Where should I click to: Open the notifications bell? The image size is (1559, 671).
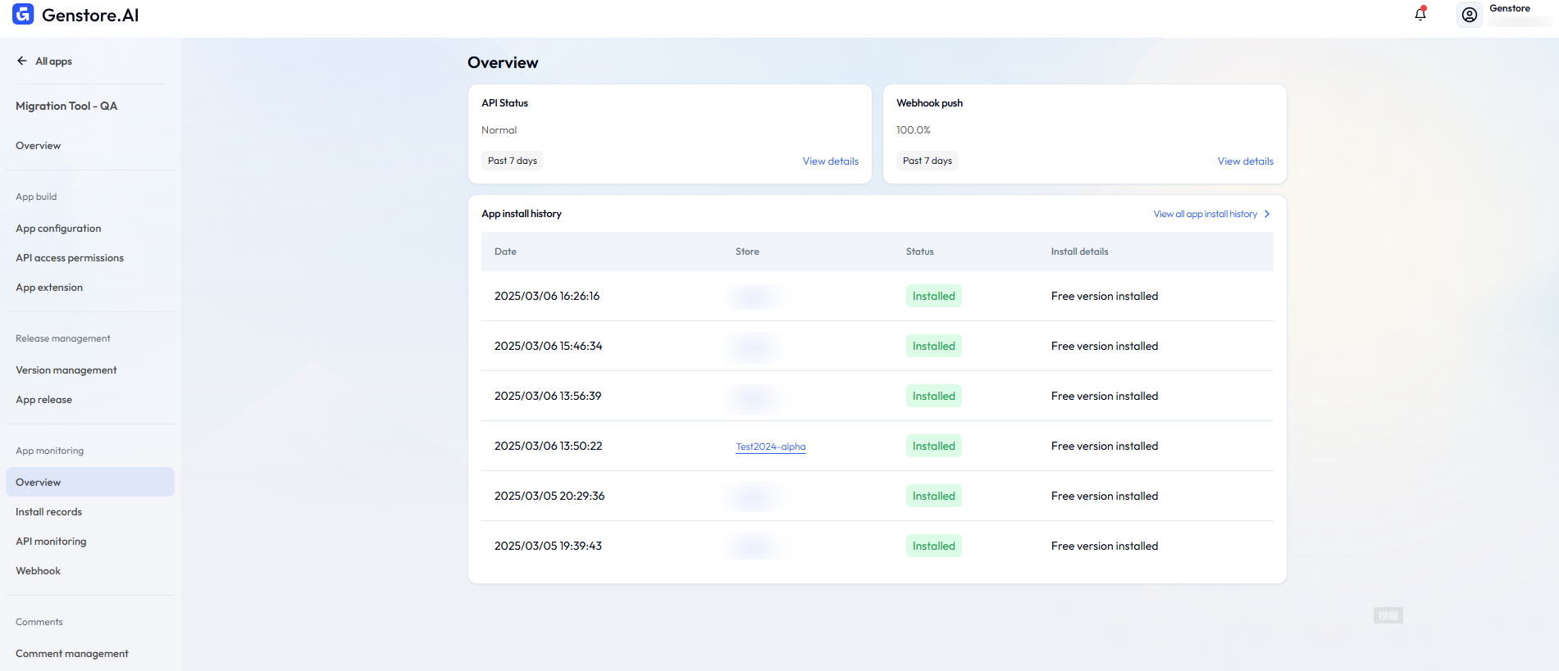point(1420,14)
